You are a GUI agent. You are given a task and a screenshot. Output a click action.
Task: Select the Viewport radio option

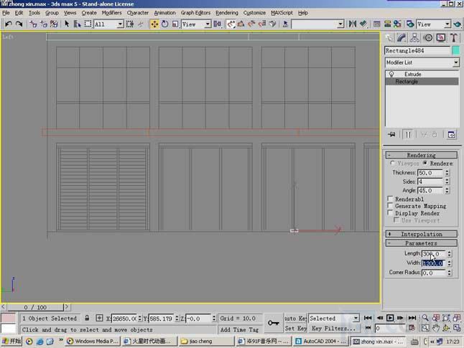[392, 163]
